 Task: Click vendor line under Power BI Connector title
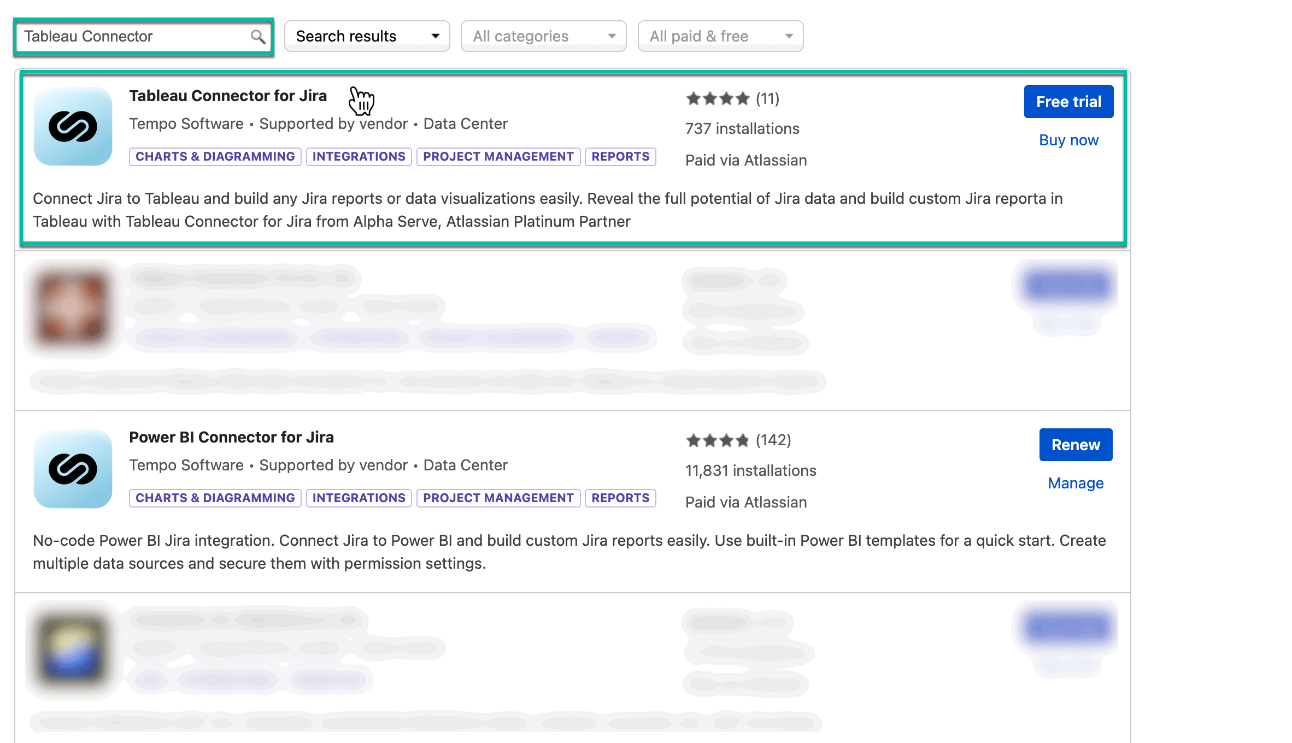pos(318,465)
